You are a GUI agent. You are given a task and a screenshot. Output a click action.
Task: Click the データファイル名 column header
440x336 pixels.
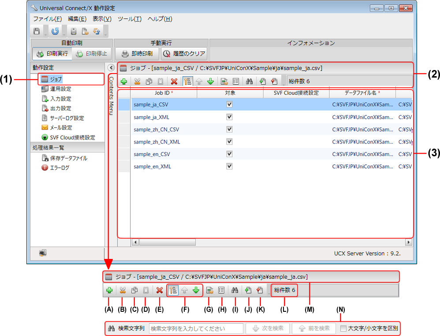point(362,93)
